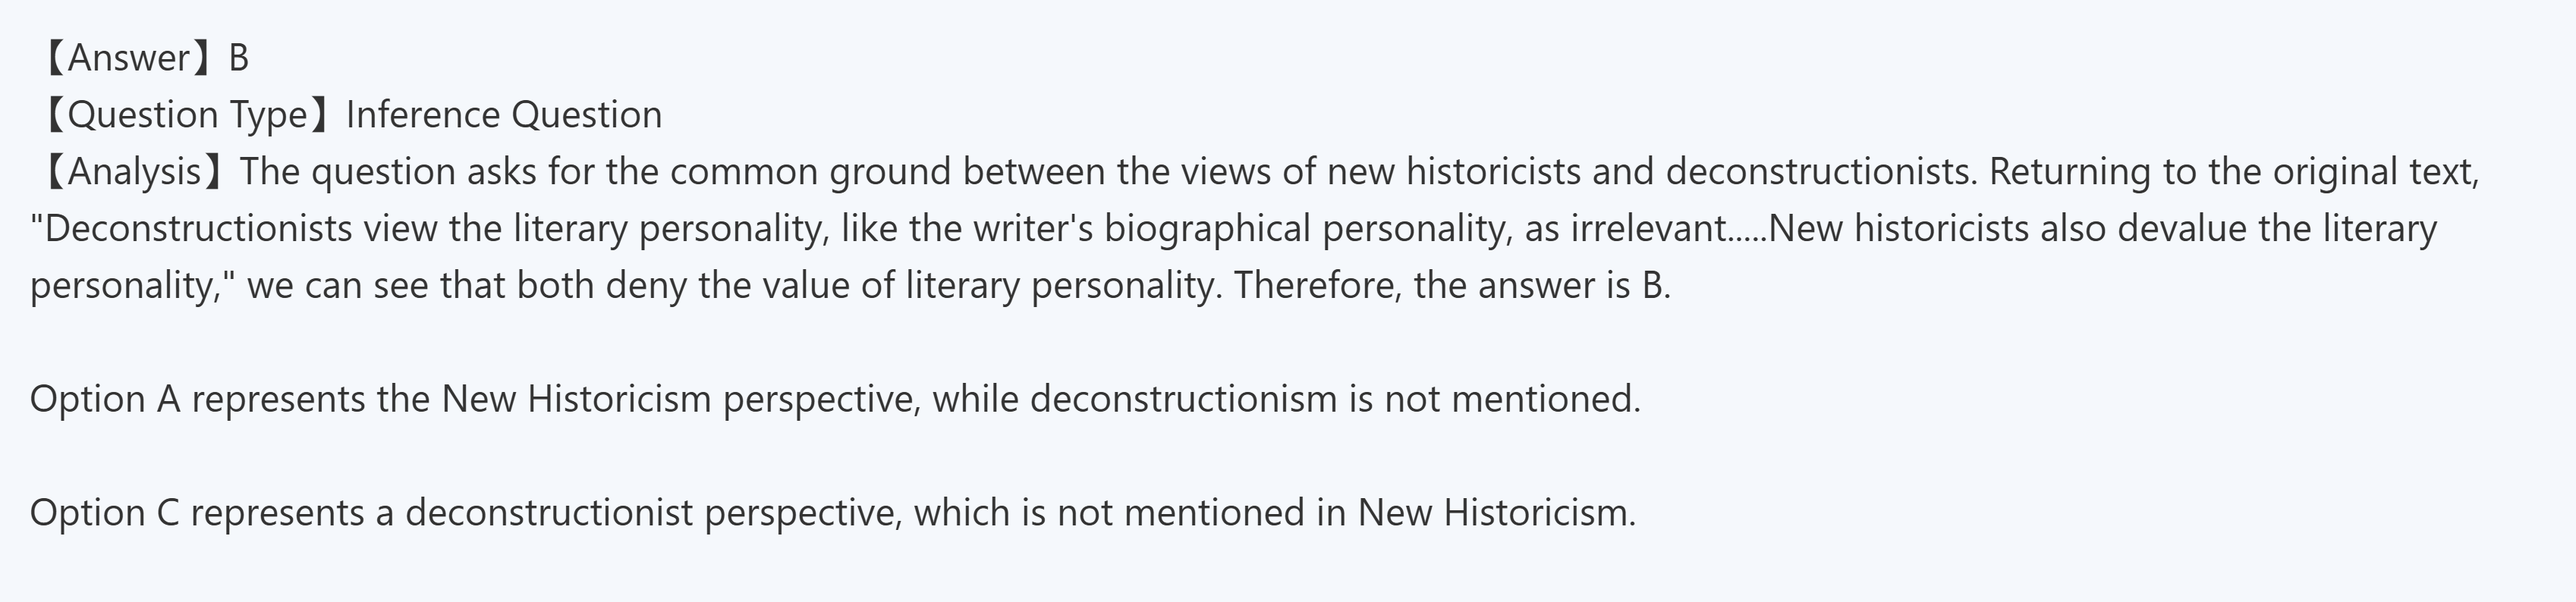Click 'Therefore, the answer is B.'

(x=1451, y=286)
